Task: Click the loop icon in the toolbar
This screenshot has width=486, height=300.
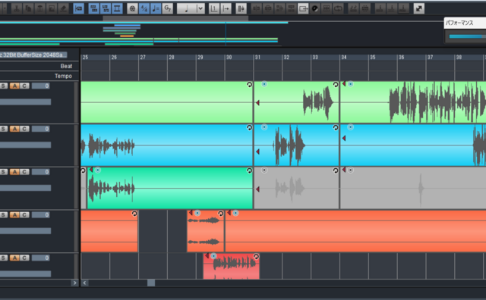Action: click(x=338, y=8)
